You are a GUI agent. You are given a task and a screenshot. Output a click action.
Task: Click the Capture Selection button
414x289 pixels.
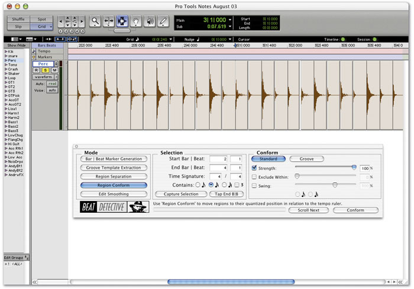pyautogui.click(x=181, y=194)
